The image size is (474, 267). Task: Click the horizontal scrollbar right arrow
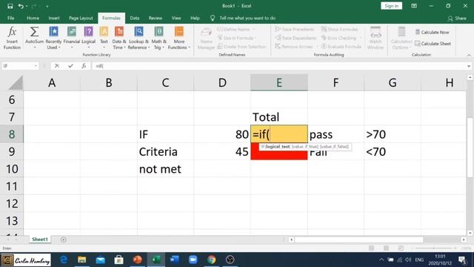[x=464, y=240]
